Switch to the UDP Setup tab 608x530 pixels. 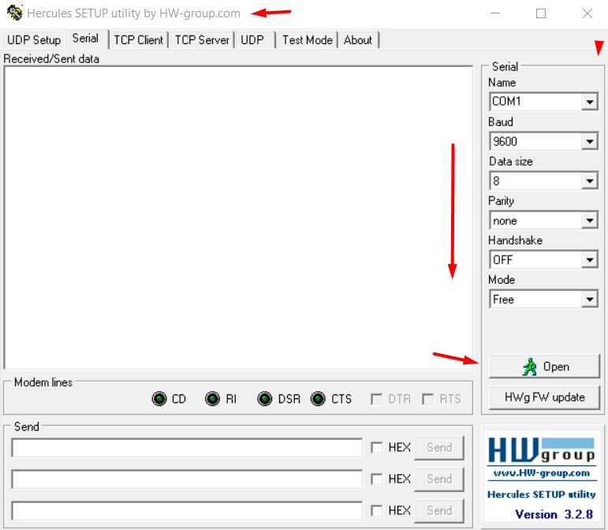(34, 40)
